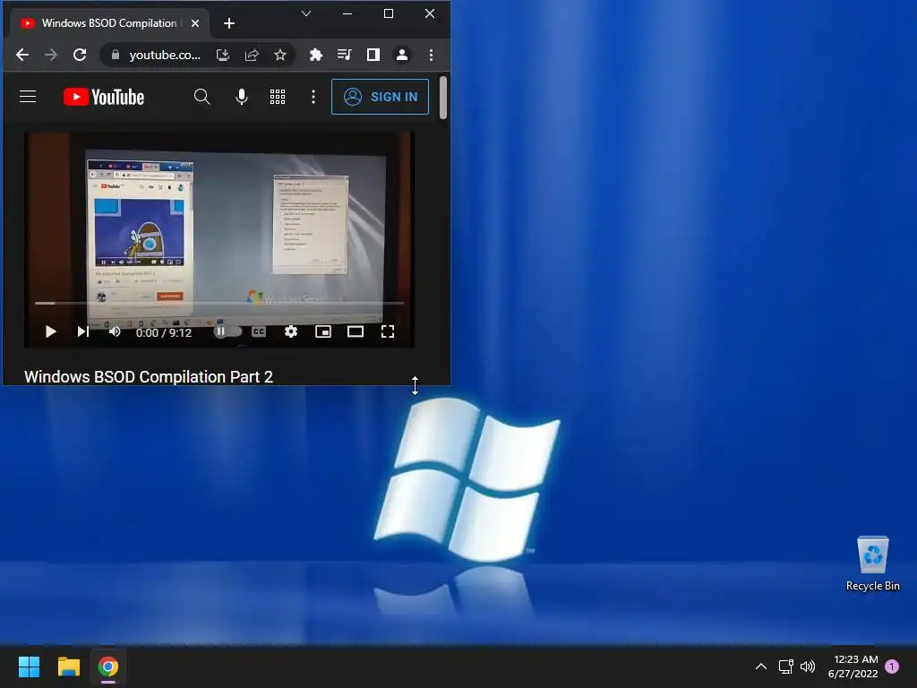
Task: Open Chrome extensions puzzle menu
Action: click(316, 55)
